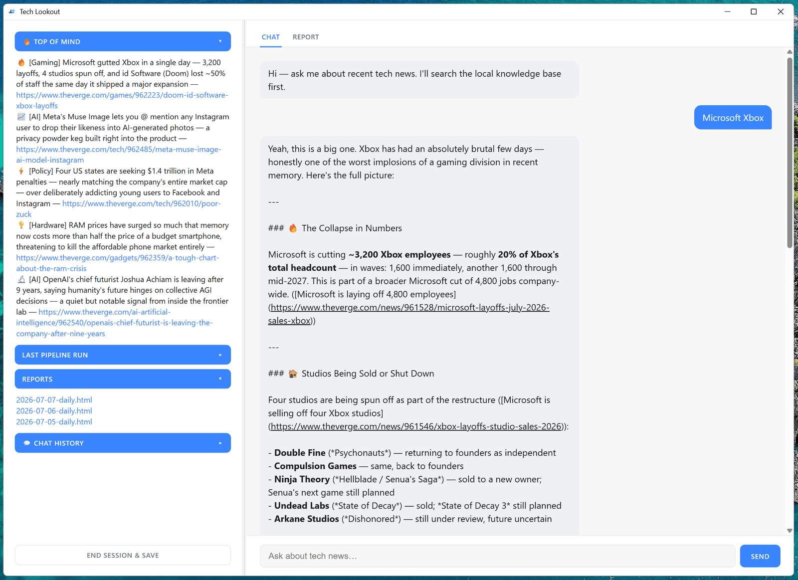The width and height of the screenshot is (798, 580).
Task: Click the lightning icon beside Policy item
Action: (21, 171)
